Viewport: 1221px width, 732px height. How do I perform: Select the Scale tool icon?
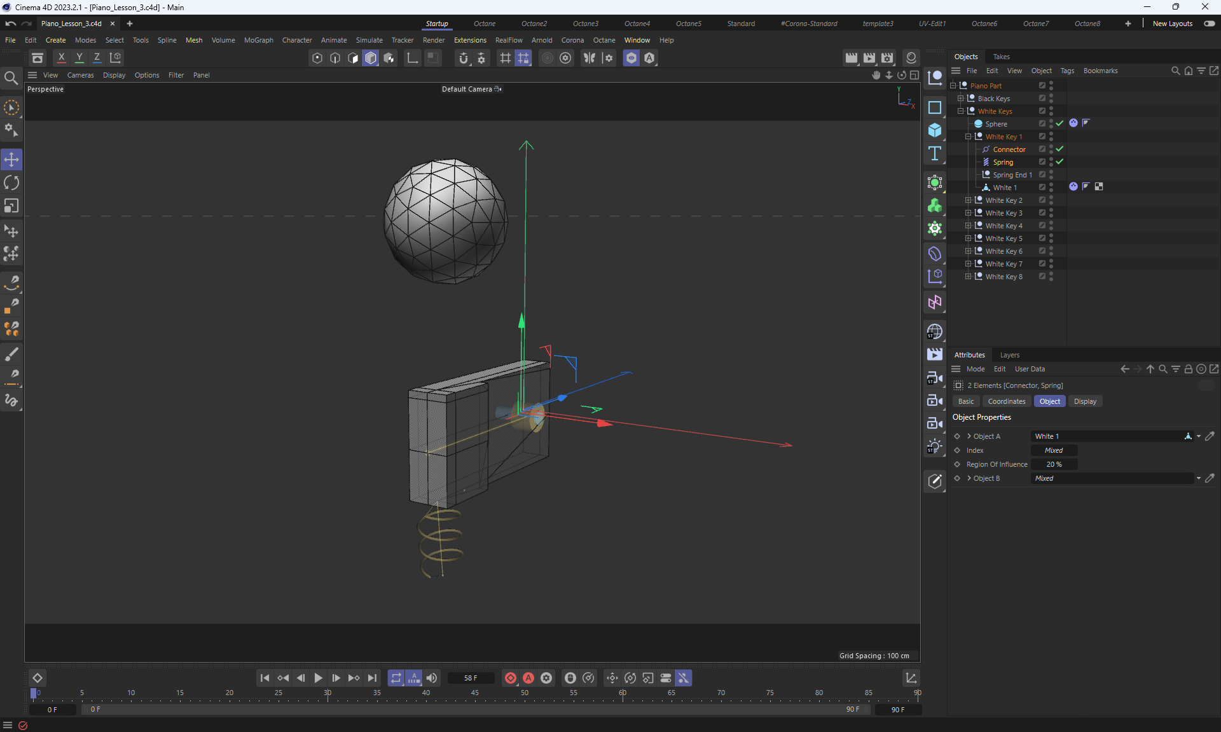pyautogui.click(x=11, y=206)
